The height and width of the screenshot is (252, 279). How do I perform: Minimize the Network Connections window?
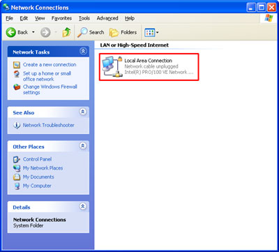(251, 8)
